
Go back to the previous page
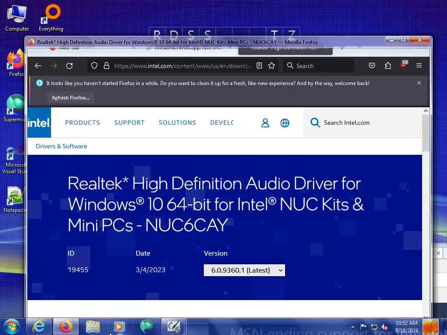click(38, 66)
